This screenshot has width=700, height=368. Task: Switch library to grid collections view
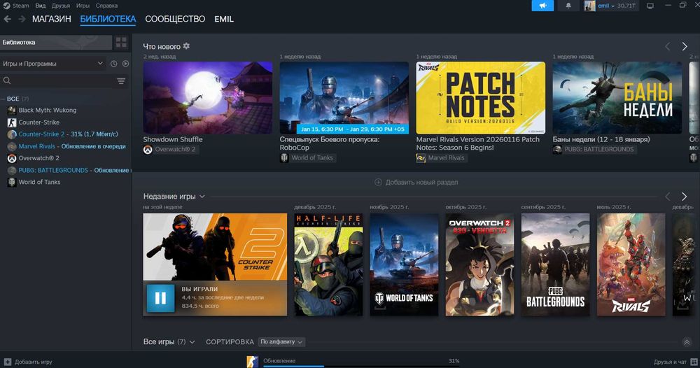click(x=121, y=43)
